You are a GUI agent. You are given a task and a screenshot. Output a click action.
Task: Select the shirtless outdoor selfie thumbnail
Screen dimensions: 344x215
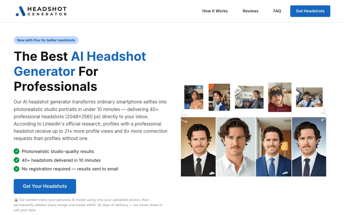[x=193, y=97]
